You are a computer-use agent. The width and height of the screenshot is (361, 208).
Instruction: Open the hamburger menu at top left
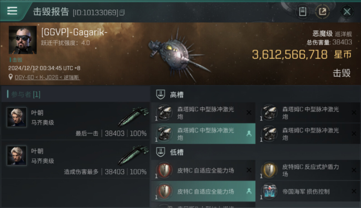(12, 11)
